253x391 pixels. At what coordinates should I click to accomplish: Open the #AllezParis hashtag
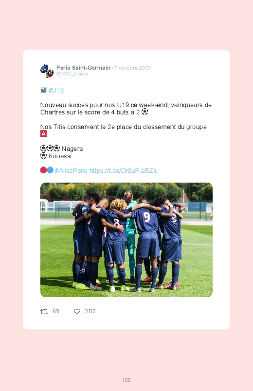71,170
